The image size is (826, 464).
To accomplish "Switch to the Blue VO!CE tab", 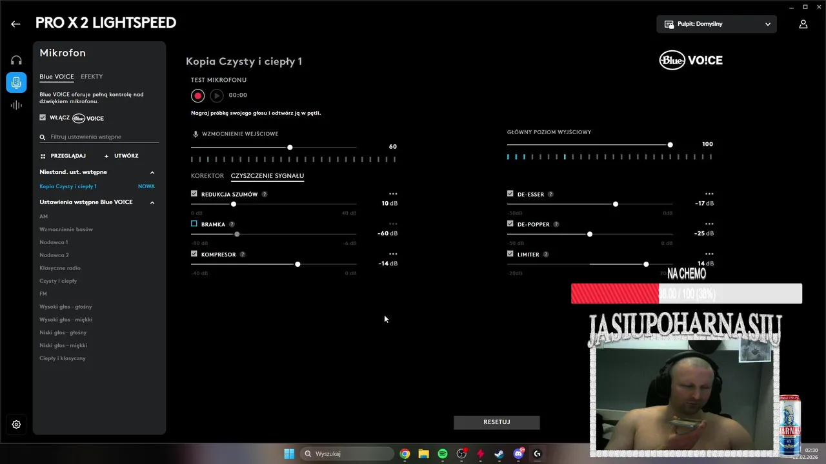I will (57, 77).
